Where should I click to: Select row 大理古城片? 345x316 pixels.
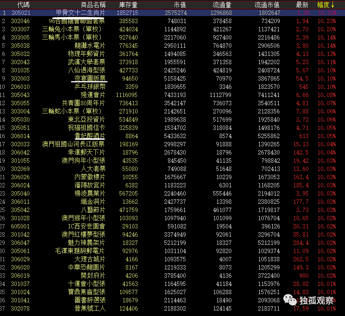click(173, 259)
